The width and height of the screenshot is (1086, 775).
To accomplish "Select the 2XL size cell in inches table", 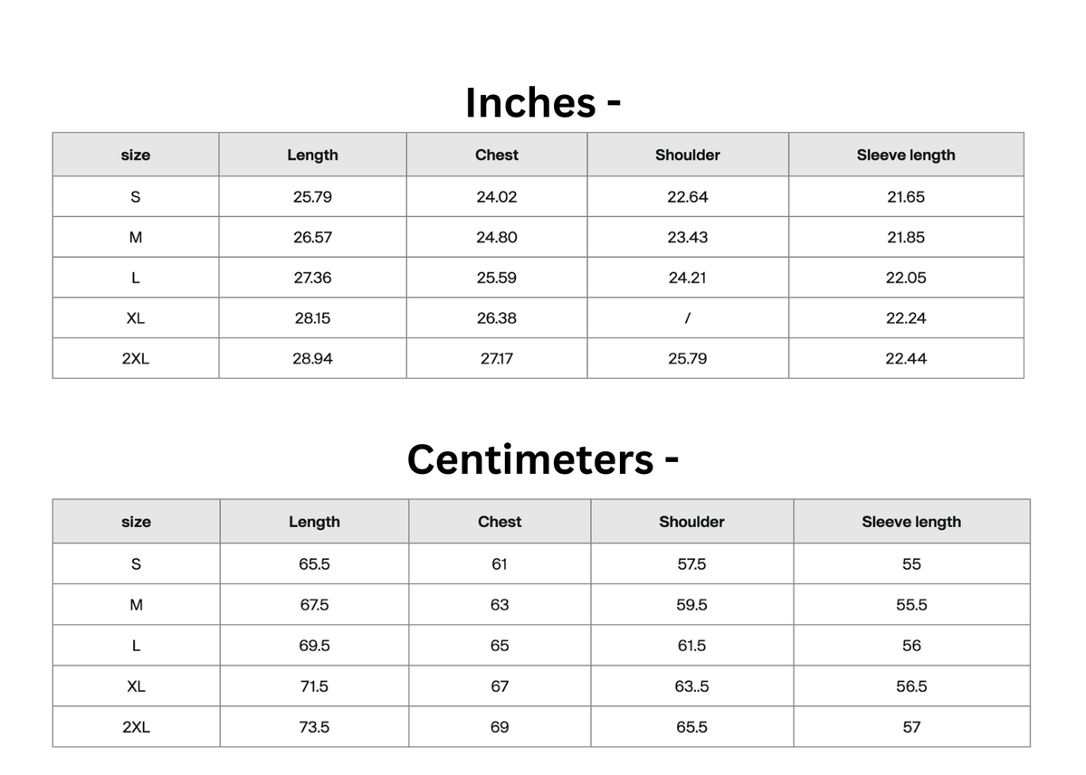I will pos(136,358).
